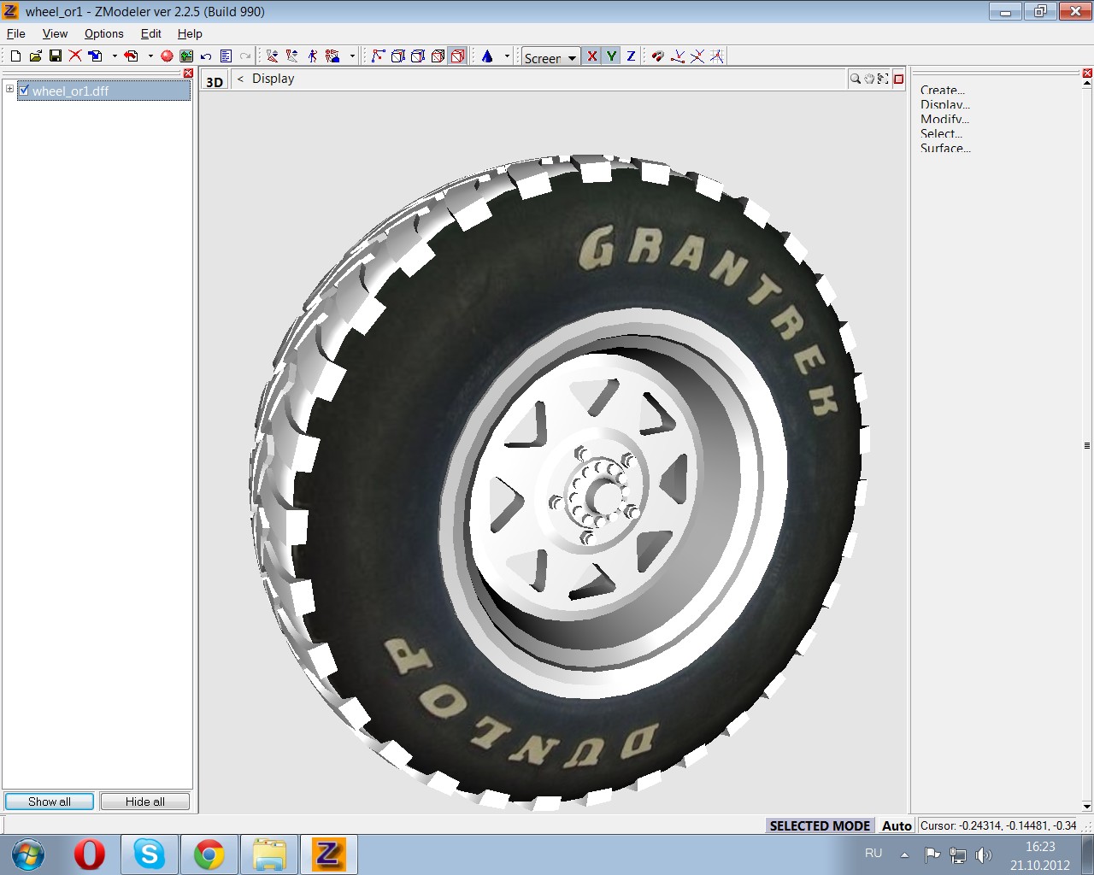Open a file with the folder icon
The height and width of the screenshot is (875, 1094).
coord(35,56)
